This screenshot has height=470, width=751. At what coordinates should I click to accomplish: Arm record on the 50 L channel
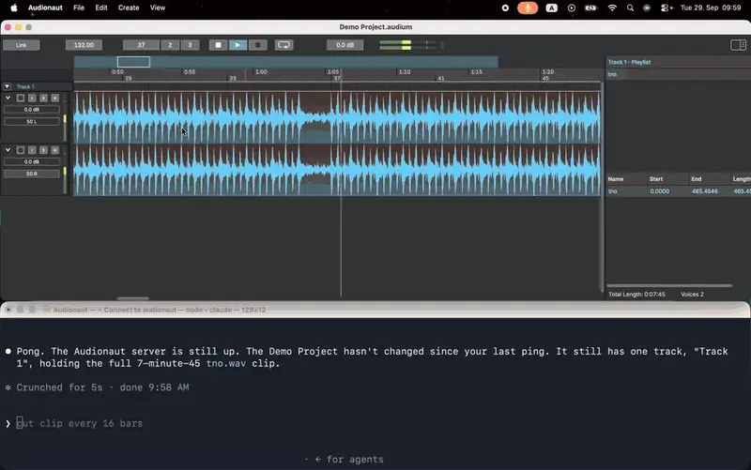pyautogui.click(x=21, y=98)
